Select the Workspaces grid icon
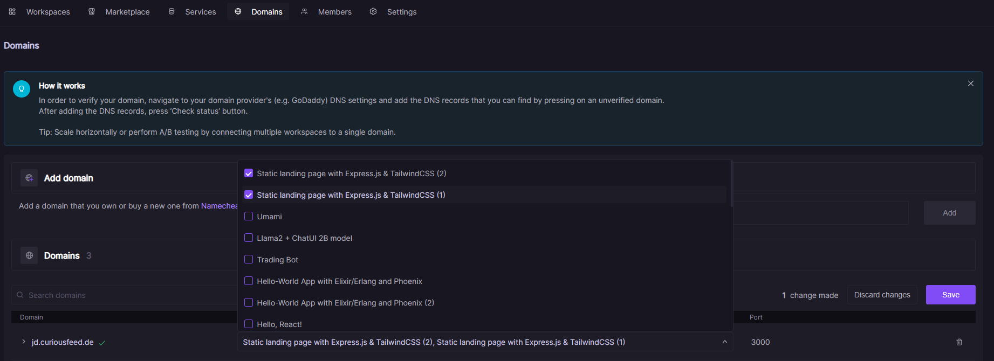This screenshot has width=994, height=361. coord(12,11)
